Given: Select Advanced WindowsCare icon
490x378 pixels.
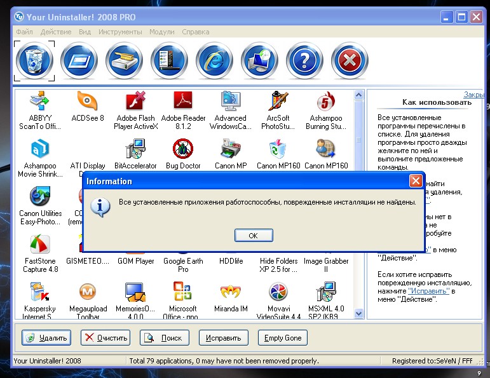Looking at the screenshot, I should click(x=231, y=100).
